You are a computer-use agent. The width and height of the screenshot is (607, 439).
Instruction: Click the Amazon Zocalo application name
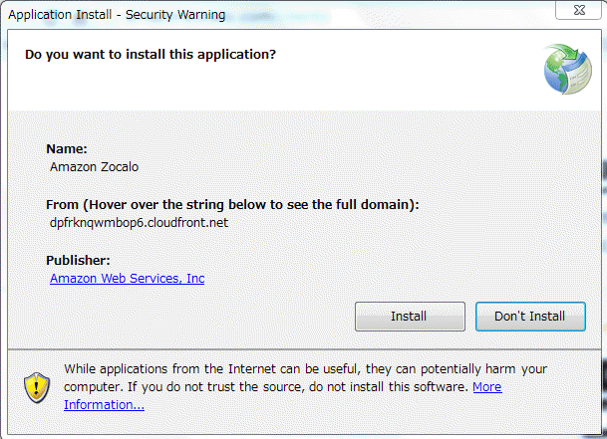pos(94,166)
